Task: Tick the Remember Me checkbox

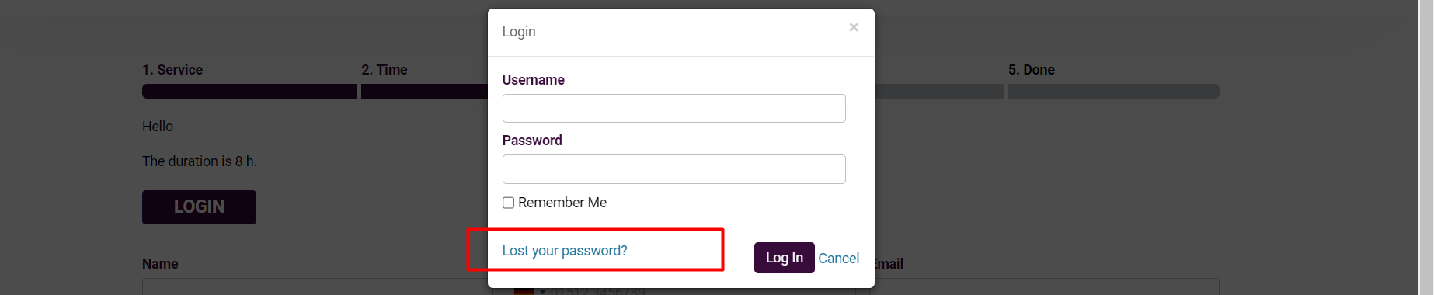Action: [508, 203]
